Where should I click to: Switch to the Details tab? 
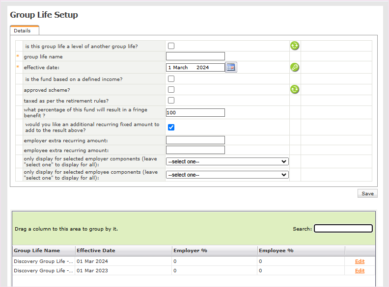(23, 30)
